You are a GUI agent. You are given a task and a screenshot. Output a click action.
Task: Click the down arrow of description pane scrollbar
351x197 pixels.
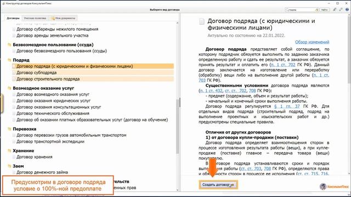click(x=349, y=173)
